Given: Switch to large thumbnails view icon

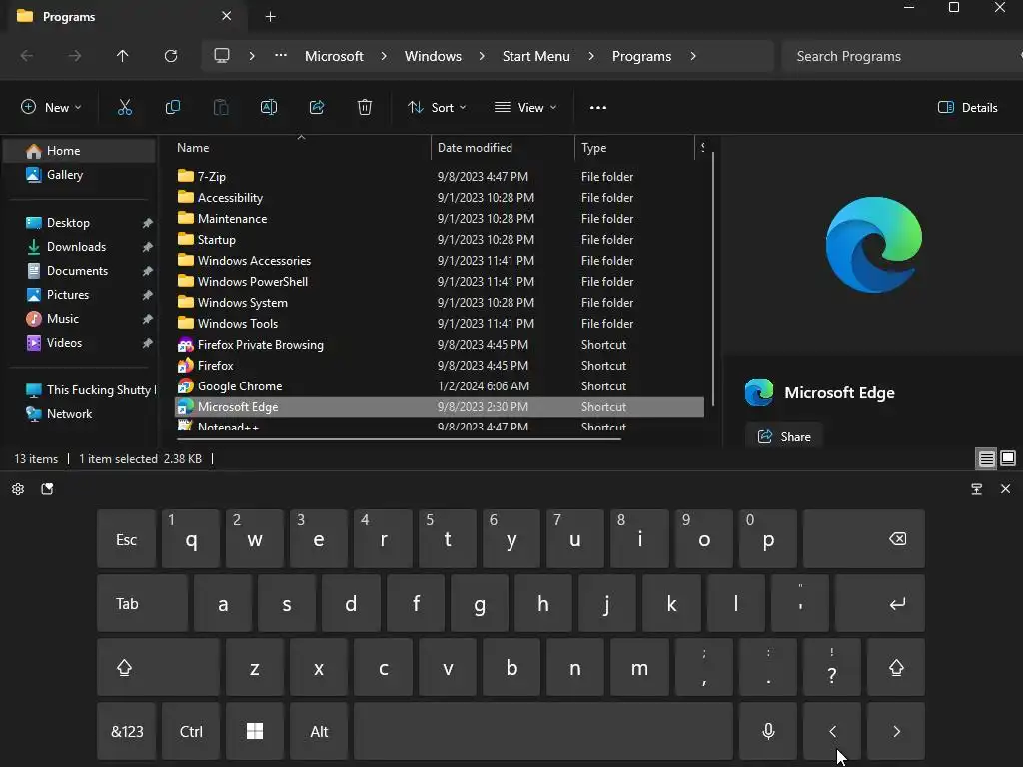Looking at the screenshot, I should click(x=1008, y=459).
